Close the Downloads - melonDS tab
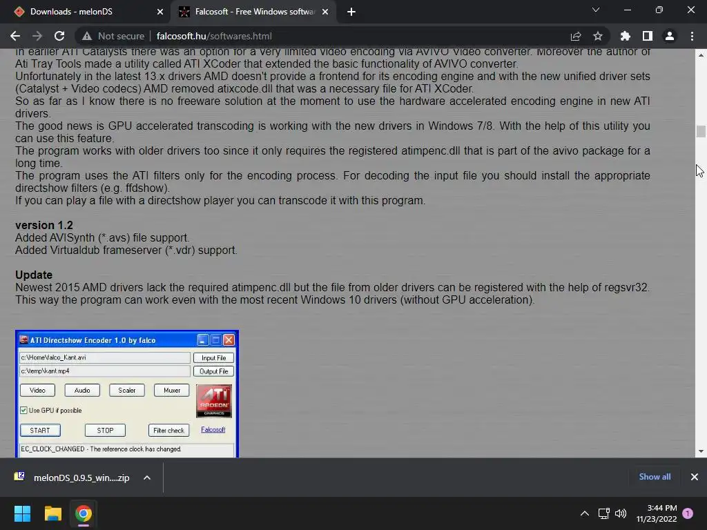This screenshot has height=530, width=707. point(160,12)
